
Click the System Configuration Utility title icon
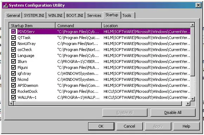coord(6,5)
